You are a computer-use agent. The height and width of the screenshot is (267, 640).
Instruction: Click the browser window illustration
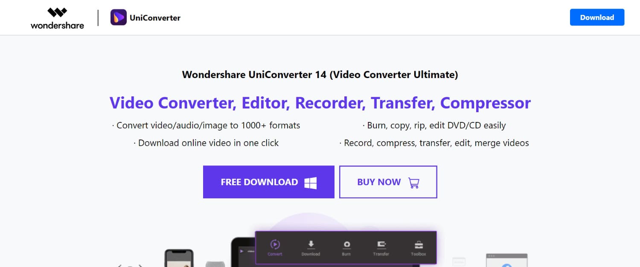pos(507,260)
